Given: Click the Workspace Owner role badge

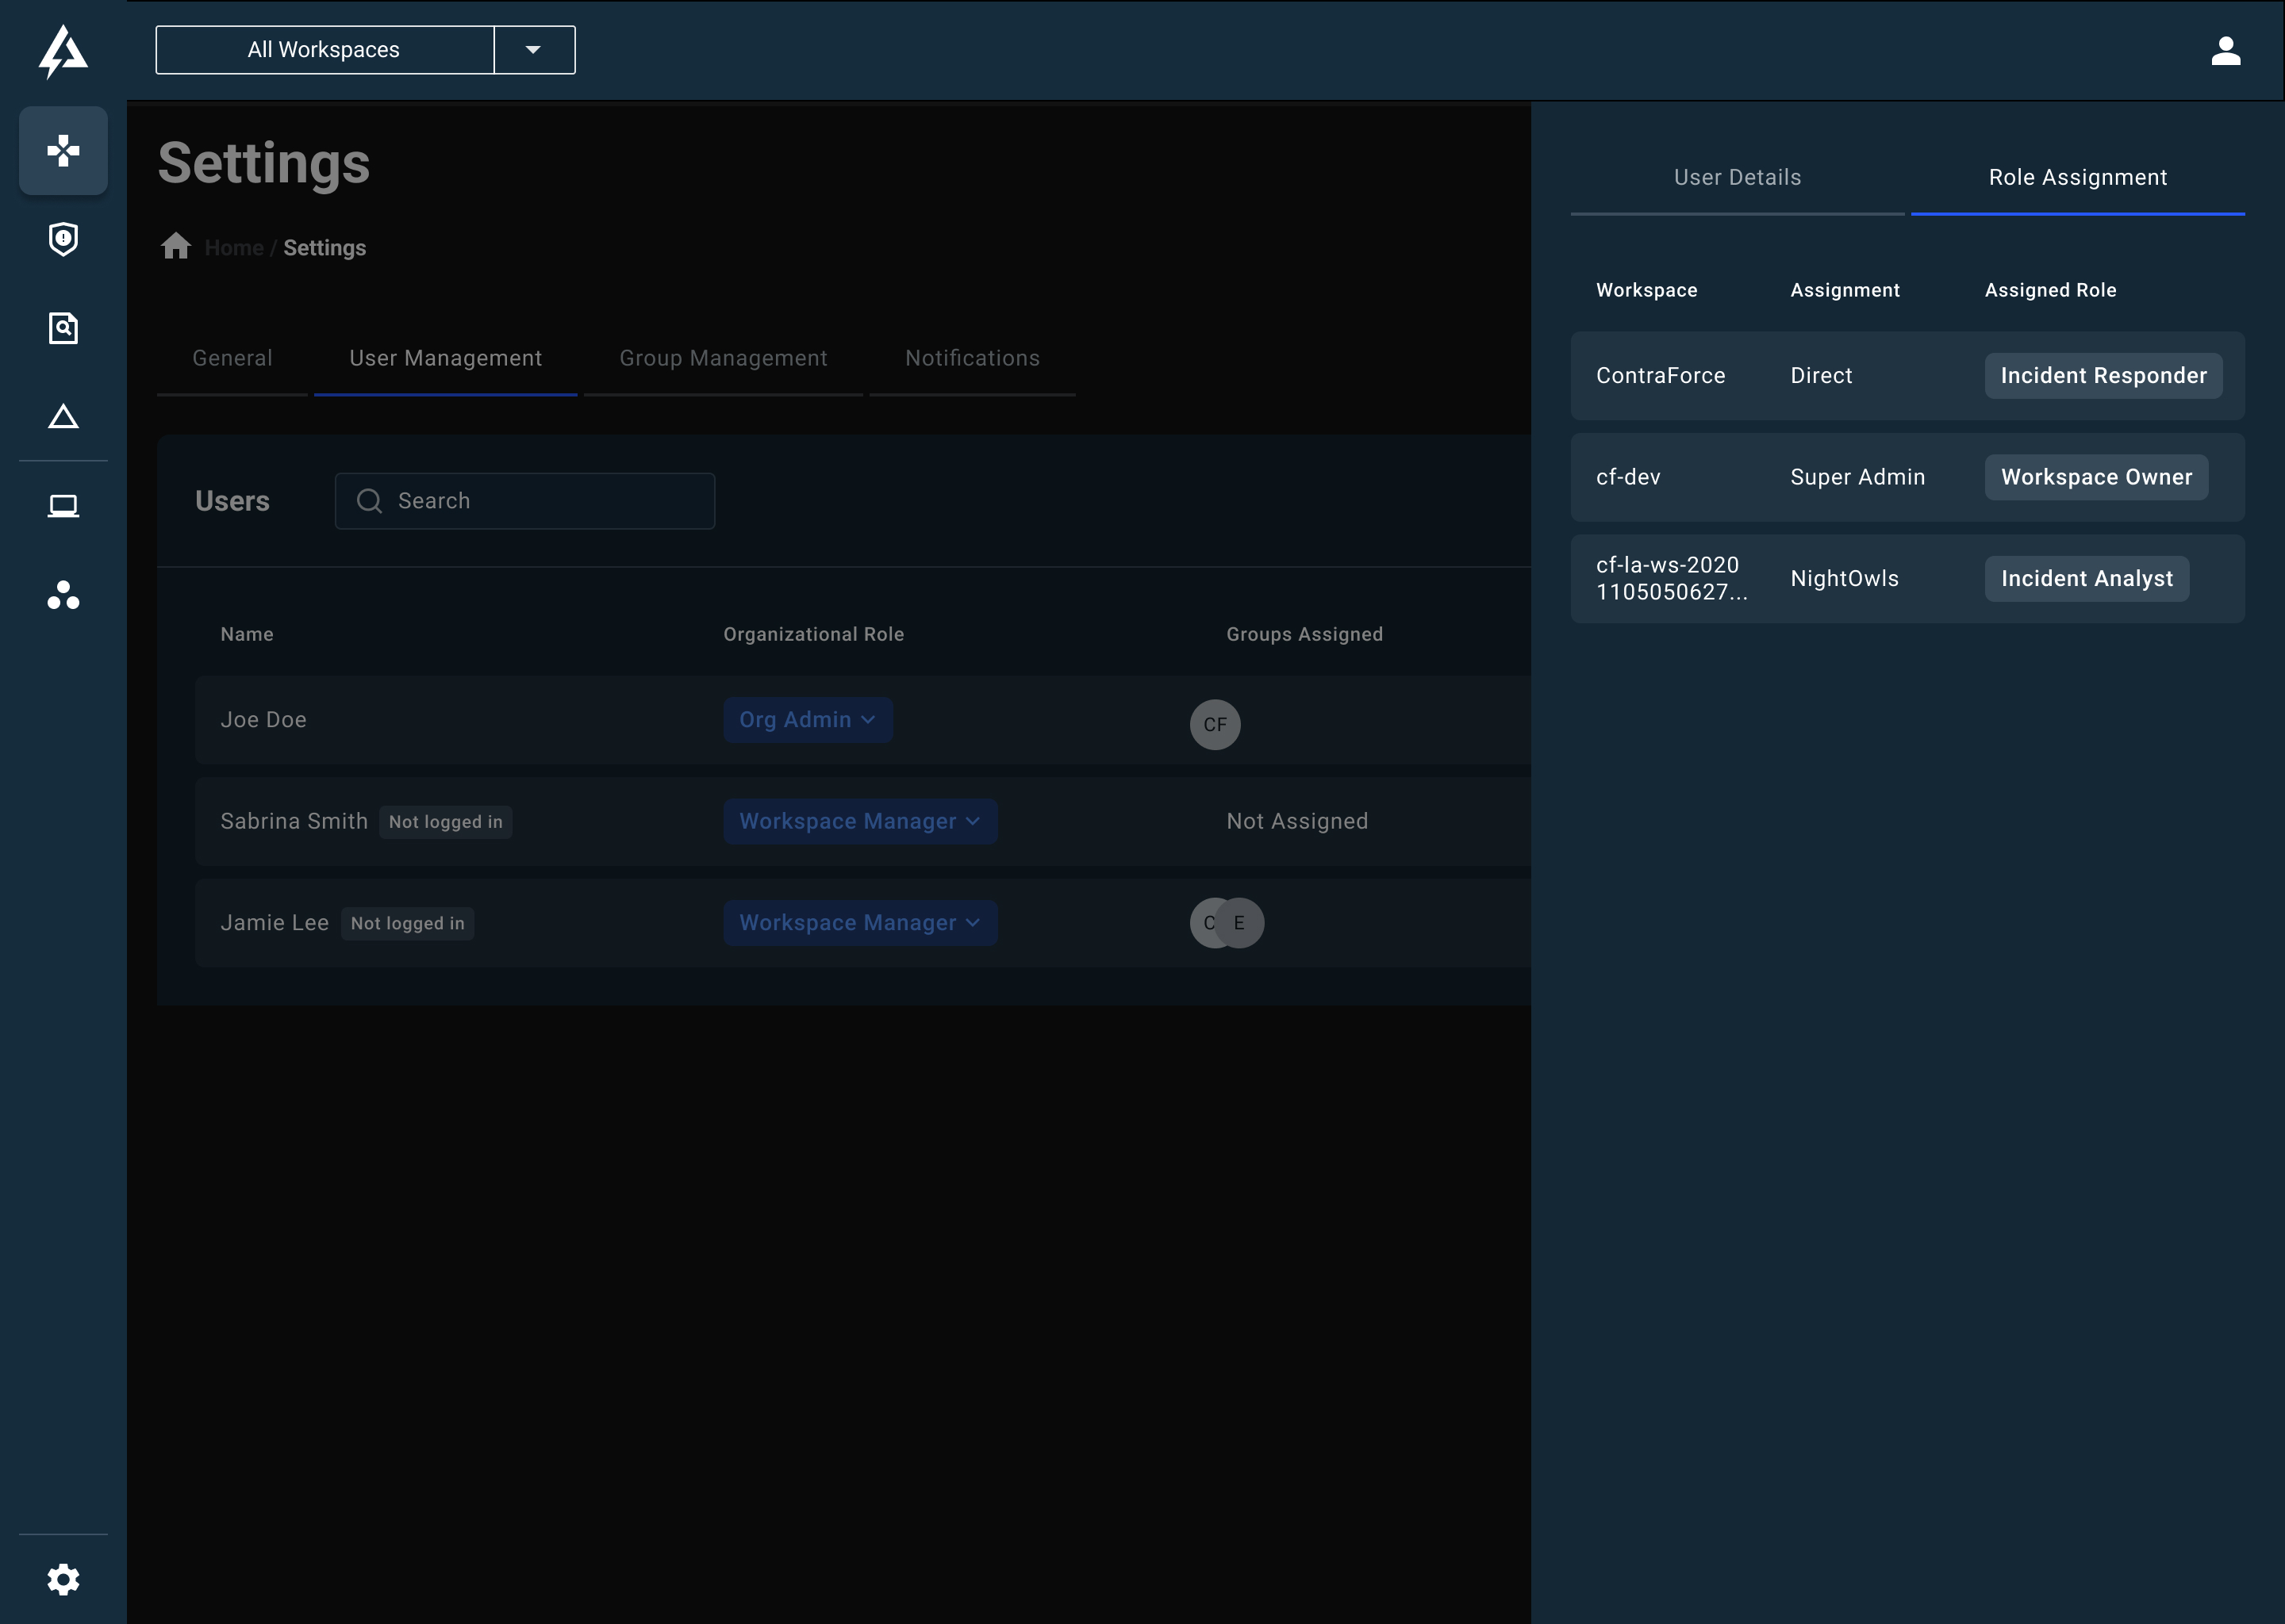Looking at the screenshot, I should [x=2095, y=477].
